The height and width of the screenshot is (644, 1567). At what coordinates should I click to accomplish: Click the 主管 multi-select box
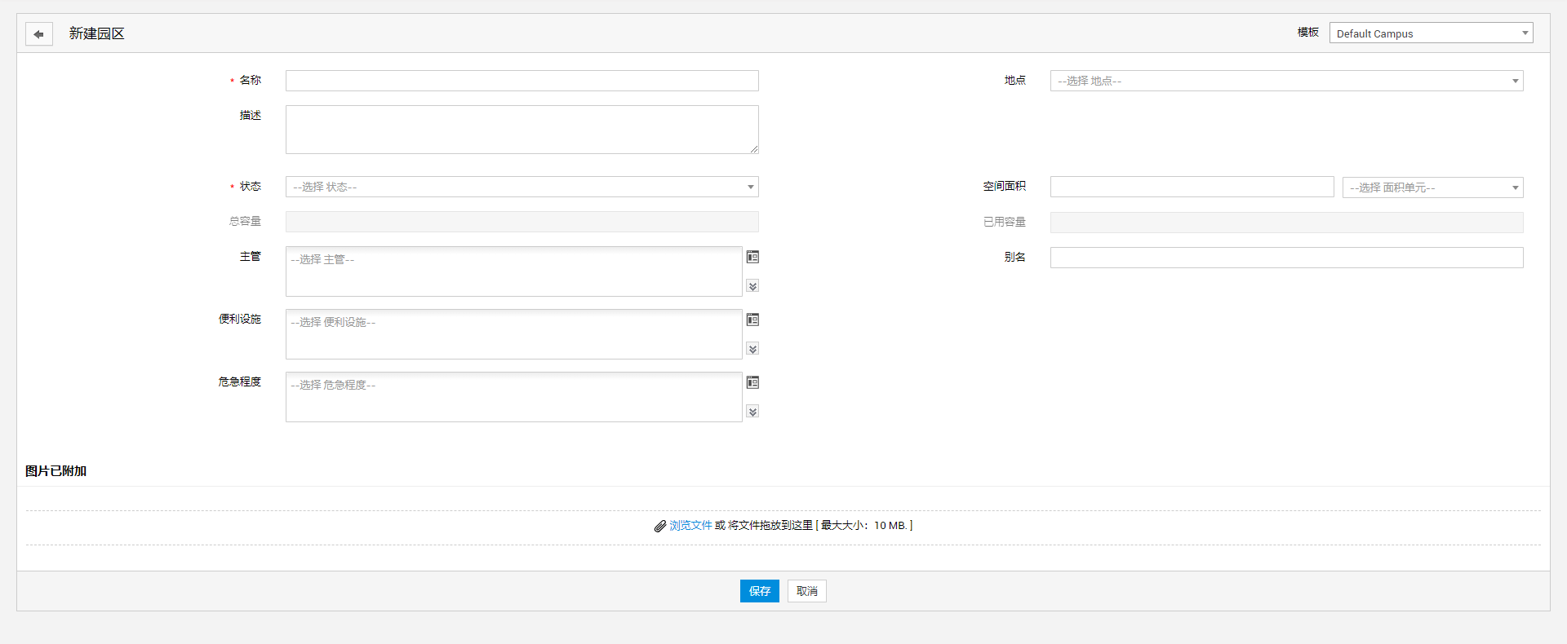point(513,271)
